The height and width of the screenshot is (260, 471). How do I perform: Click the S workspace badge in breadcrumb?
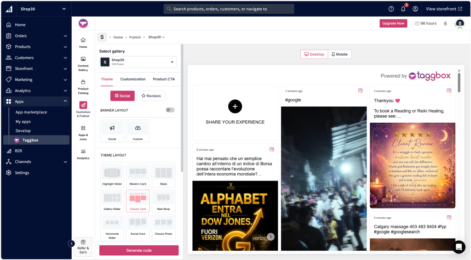[x=102, y=37]
